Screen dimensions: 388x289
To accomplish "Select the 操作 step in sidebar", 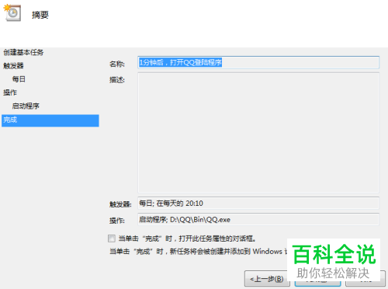I will (x=10, y=92).
